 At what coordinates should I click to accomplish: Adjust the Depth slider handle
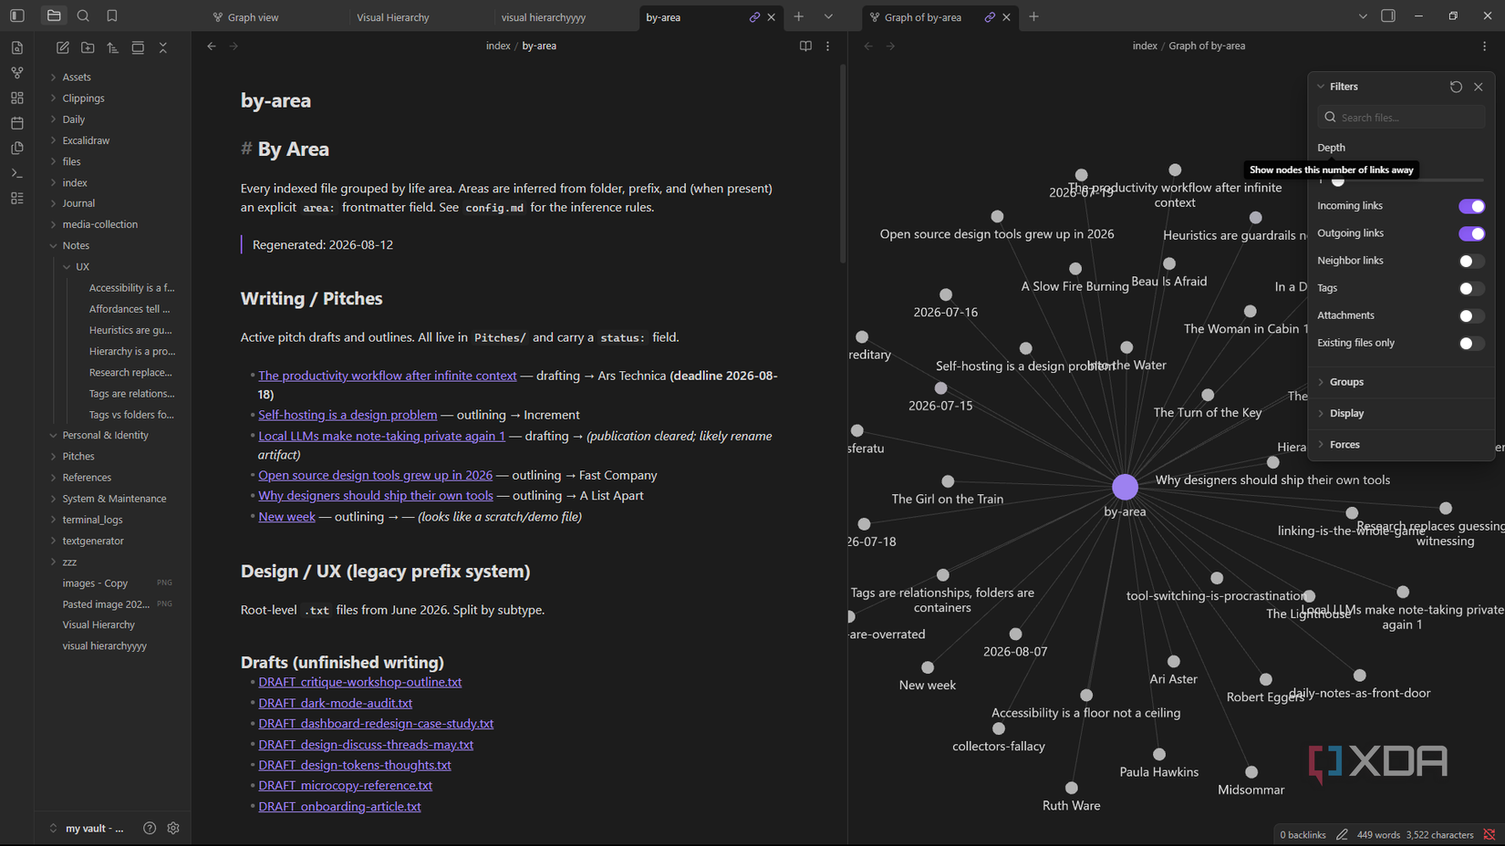coord(1338,181)
